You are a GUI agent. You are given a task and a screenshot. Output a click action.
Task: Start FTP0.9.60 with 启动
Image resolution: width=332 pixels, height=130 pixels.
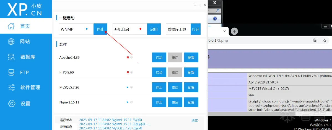click(x=159, y=72)
